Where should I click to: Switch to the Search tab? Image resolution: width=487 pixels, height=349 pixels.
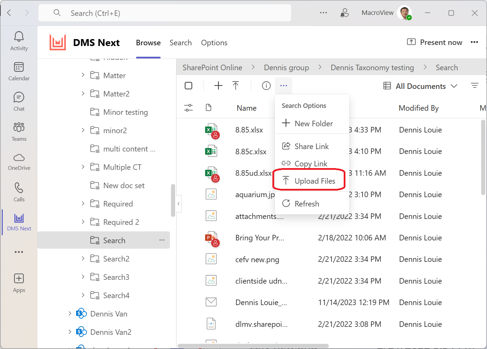[181, 43]
